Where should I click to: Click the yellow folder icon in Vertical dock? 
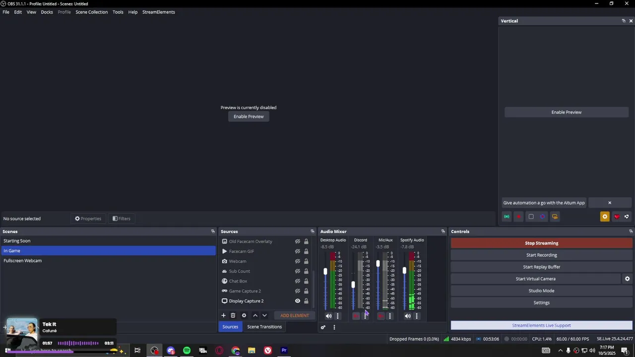pyautogui.click(x=555, y=217)
